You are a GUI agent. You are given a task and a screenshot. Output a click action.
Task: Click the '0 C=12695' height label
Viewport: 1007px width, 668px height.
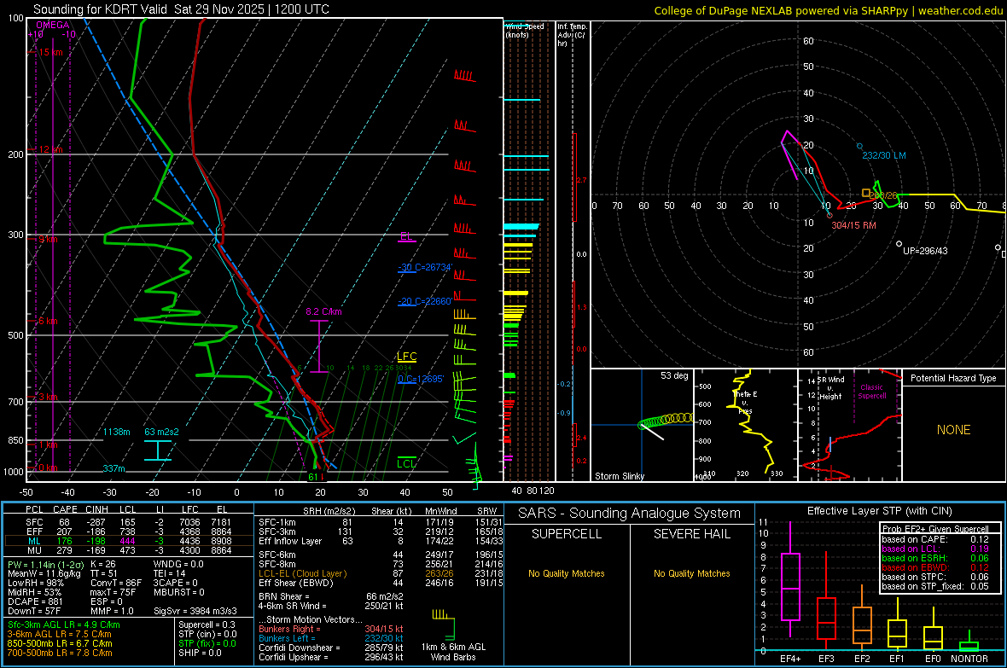click(421, 379)
